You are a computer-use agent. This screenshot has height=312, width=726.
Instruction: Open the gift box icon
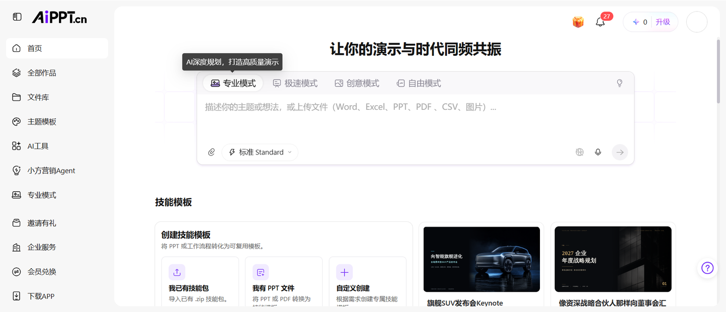(578, 22)
